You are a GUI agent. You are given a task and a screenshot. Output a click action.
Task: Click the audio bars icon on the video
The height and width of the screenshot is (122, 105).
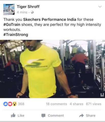pos(102,95)
